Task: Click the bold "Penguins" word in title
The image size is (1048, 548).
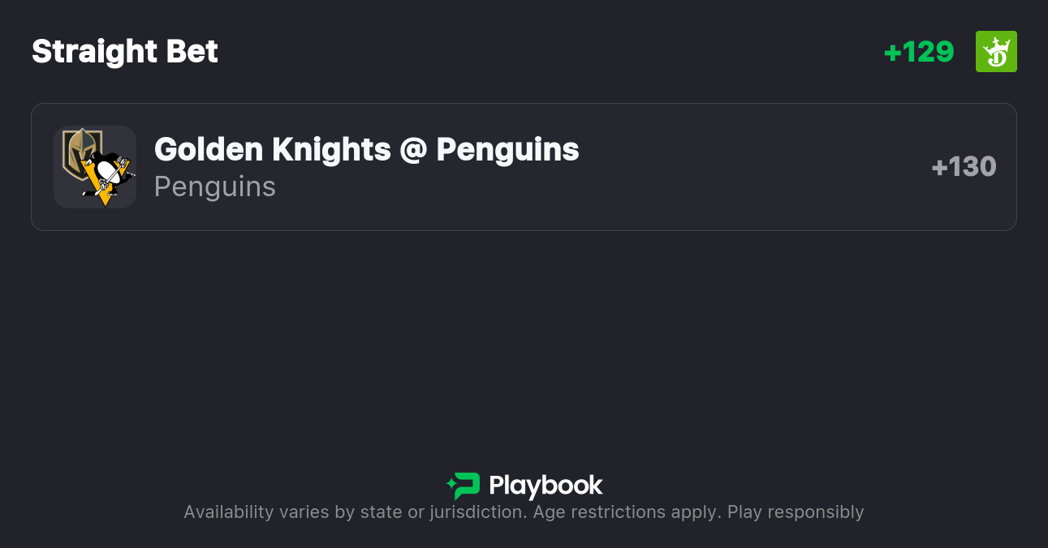Action: point(507,149)
